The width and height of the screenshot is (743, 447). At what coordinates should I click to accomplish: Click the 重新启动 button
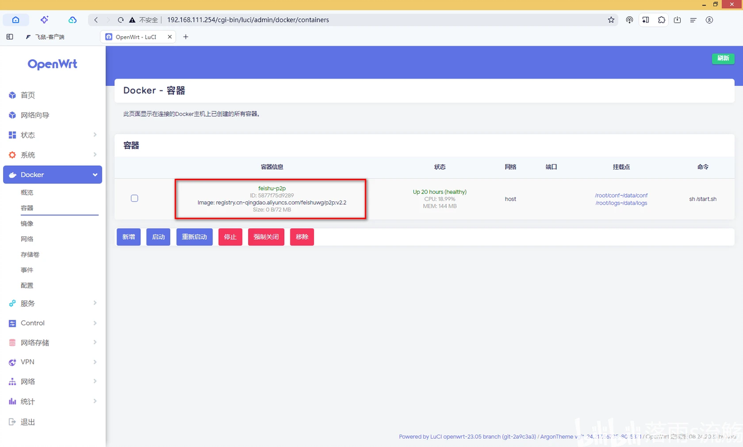coord(194,237)
